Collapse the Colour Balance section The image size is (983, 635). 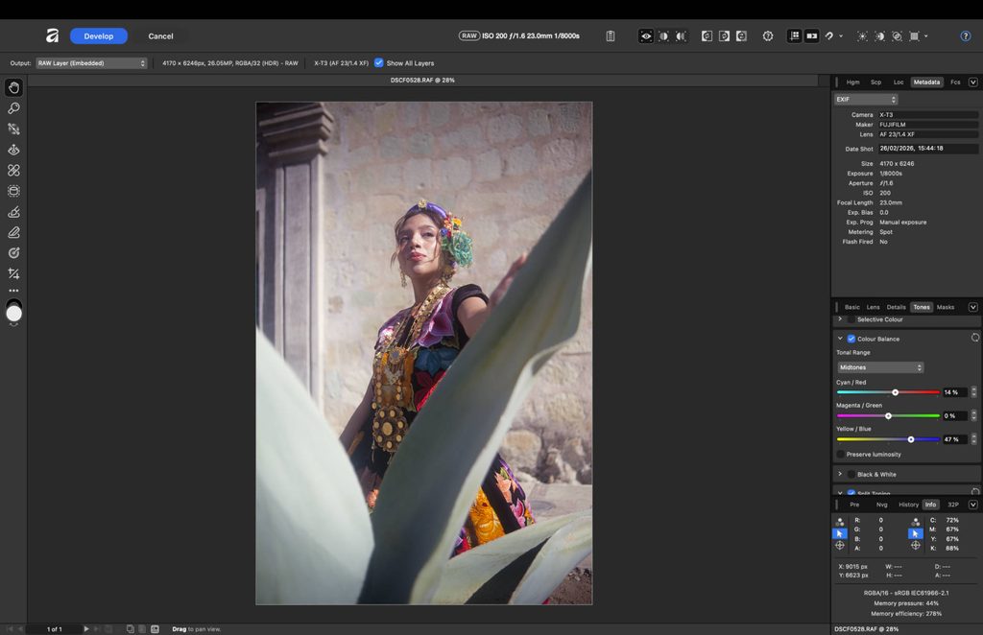point(840,339)
